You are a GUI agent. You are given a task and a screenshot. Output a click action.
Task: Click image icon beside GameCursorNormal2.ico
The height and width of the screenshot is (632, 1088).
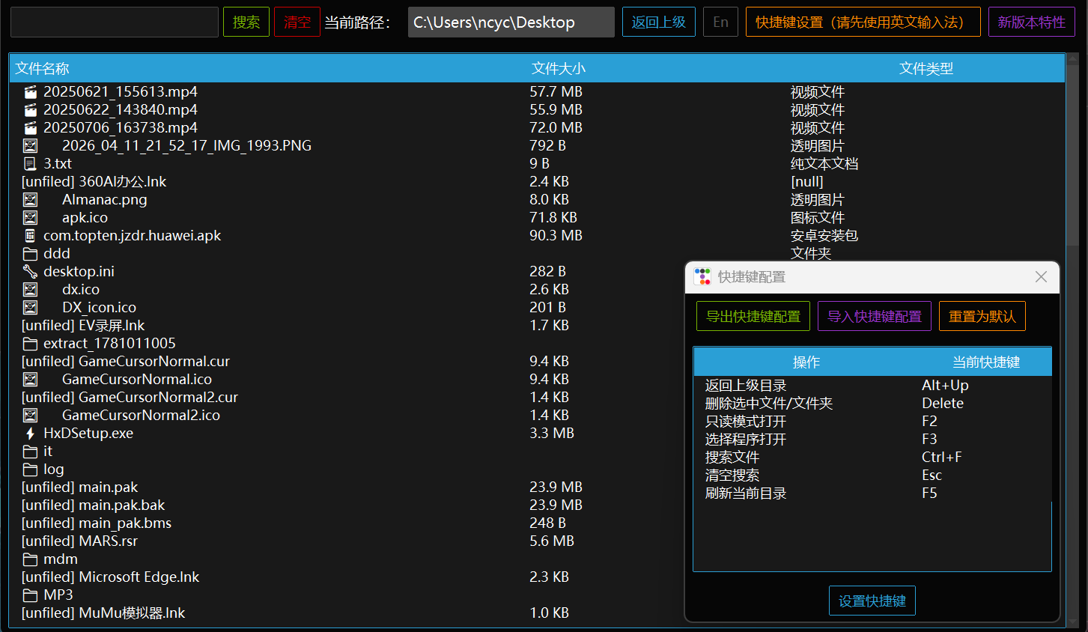coord(30,416)
